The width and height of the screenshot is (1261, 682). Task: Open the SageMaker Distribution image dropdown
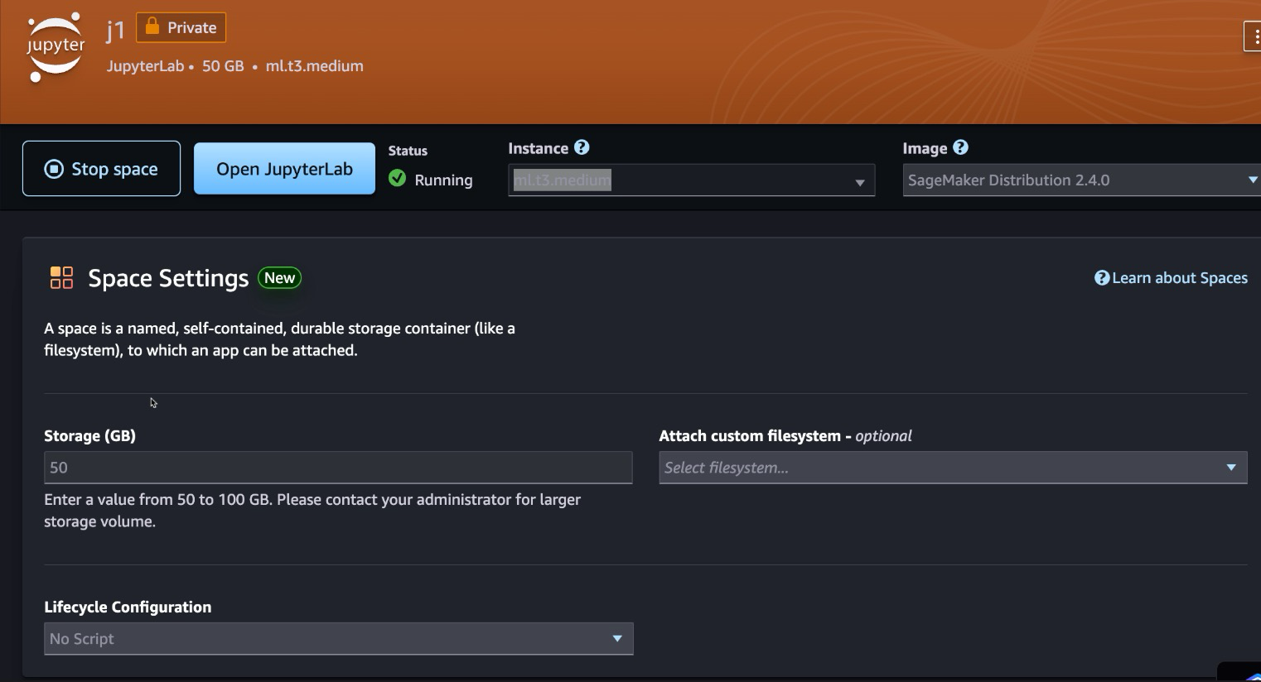click(1251, 180)
